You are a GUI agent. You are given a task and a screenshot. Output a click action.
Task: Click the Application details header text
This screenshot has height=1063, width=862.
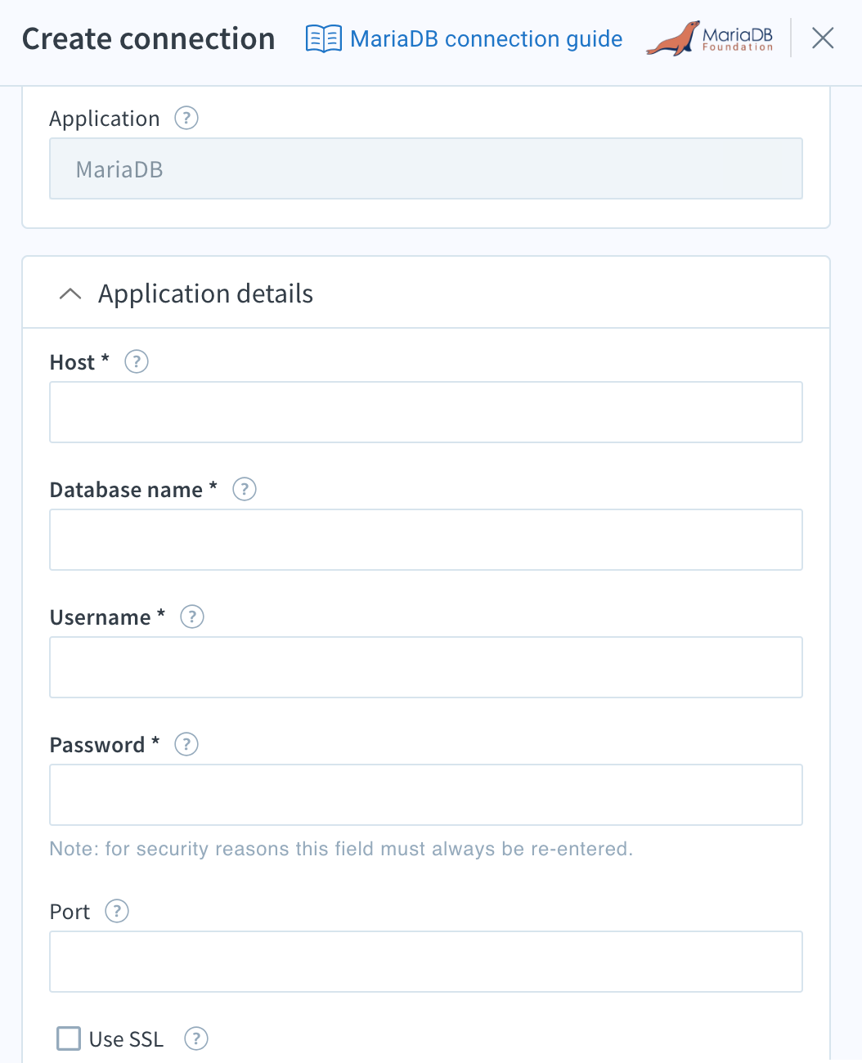pos(205,294)
